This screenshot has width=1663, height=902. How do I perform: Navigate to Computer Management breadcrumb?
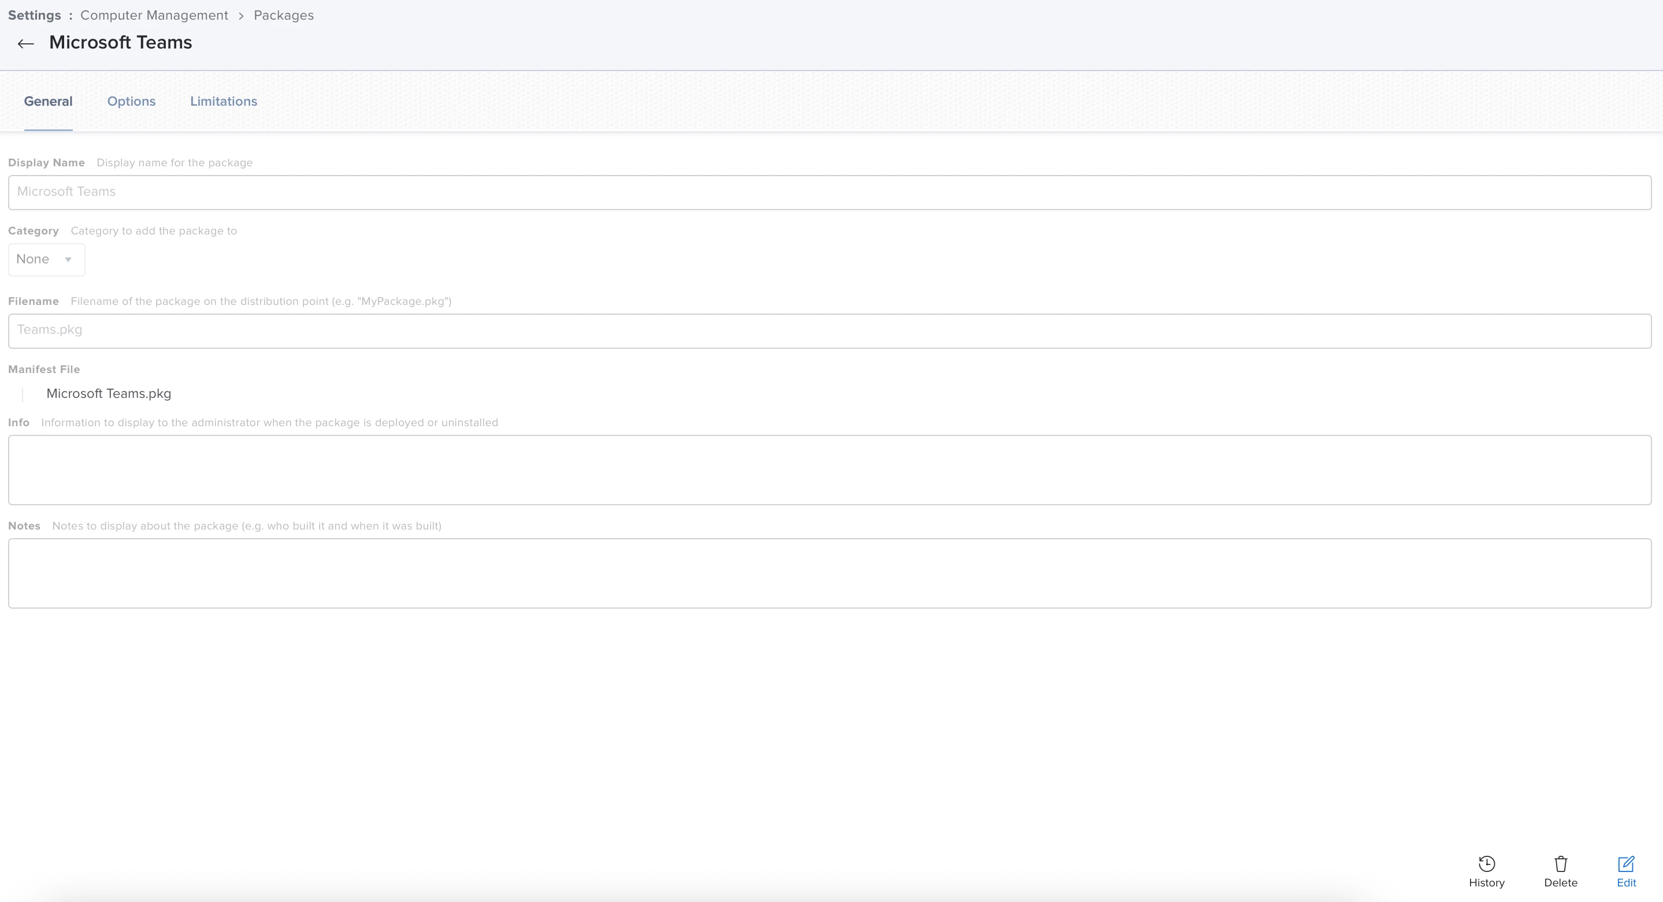[154, 16]
